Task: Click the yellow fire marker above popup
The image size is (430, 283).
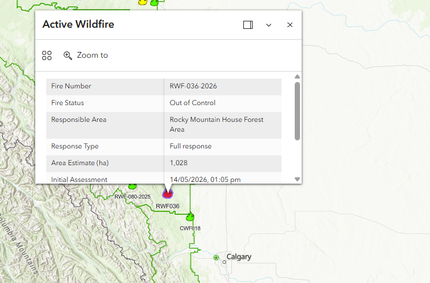Action: [143, 2]
